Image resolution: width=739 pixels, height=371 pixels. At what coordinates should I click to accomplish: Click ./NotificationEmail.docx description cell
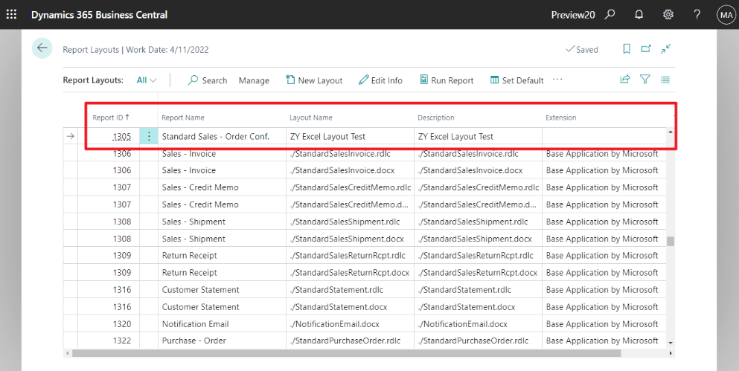coord(478,324)
